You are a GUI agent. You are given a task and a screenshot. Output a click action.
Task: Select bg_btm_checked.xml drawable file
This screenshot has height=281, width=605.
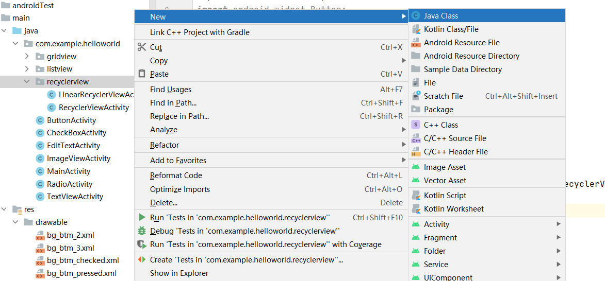(x=83, y=260)
